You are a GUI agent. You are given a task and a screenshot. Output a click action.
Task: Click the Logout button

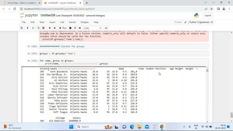tap(208, 15)
